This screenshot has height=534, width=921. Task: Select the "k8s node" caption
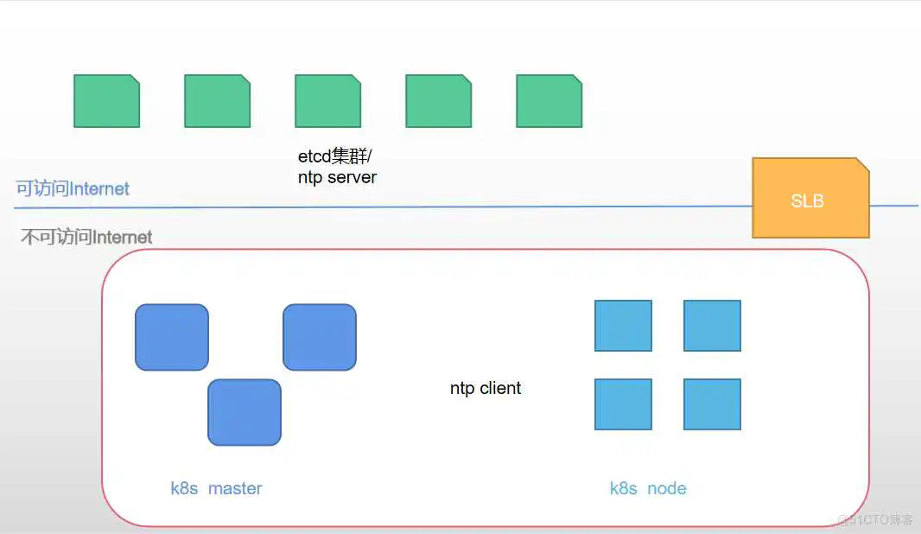click(648, 488)
